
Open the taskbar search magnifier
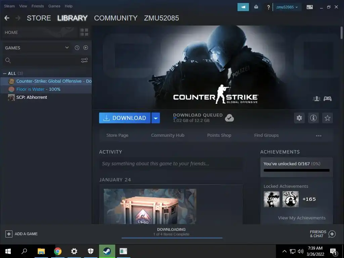pyautogui.click(x=24, y=251)
